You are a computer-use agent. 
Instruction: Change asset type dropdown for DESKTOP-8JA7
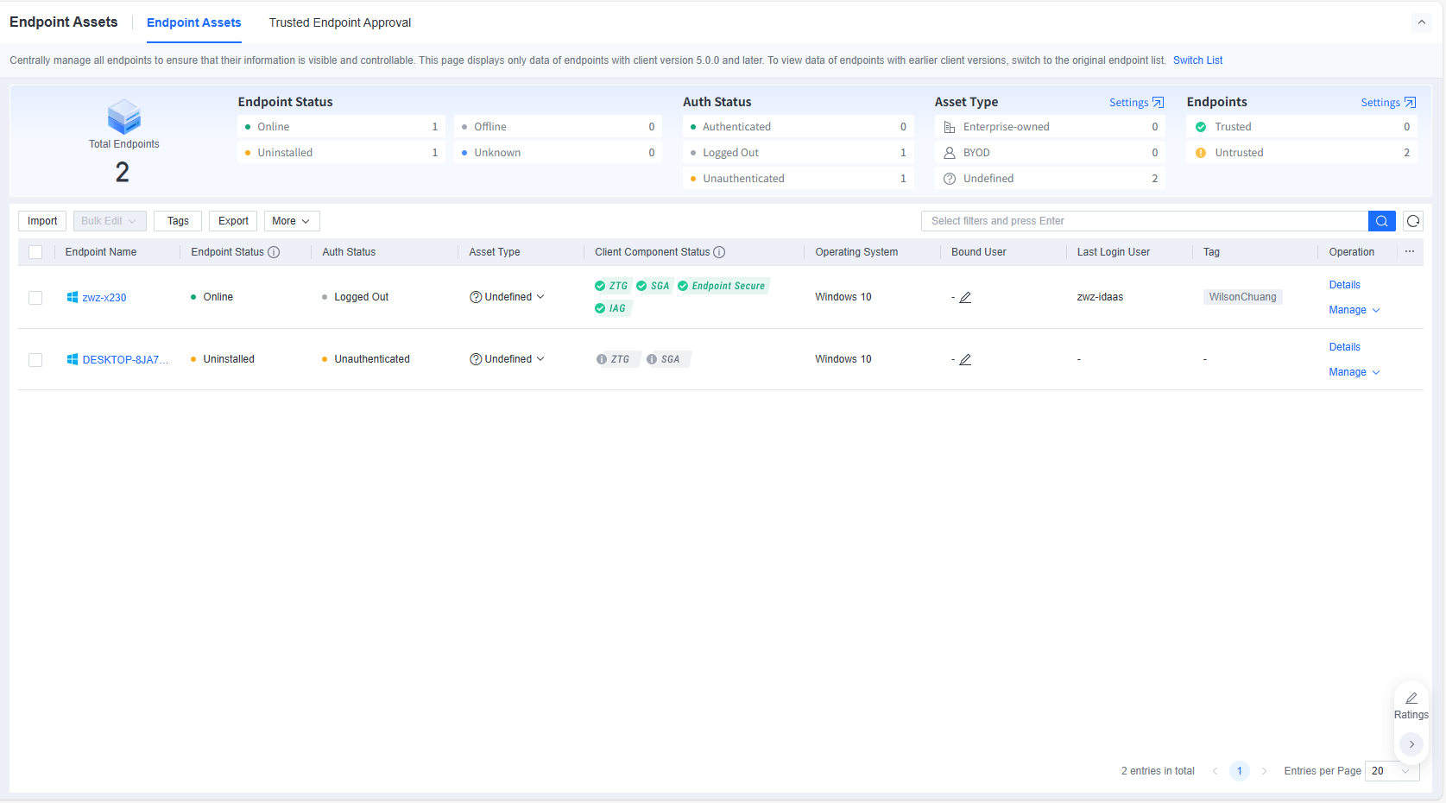point(508,359)
